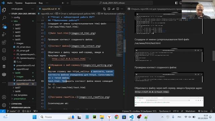Open additional activity bar views ellipsis
The width and height of the screenshot is (215, 121).
pos(4,82)
